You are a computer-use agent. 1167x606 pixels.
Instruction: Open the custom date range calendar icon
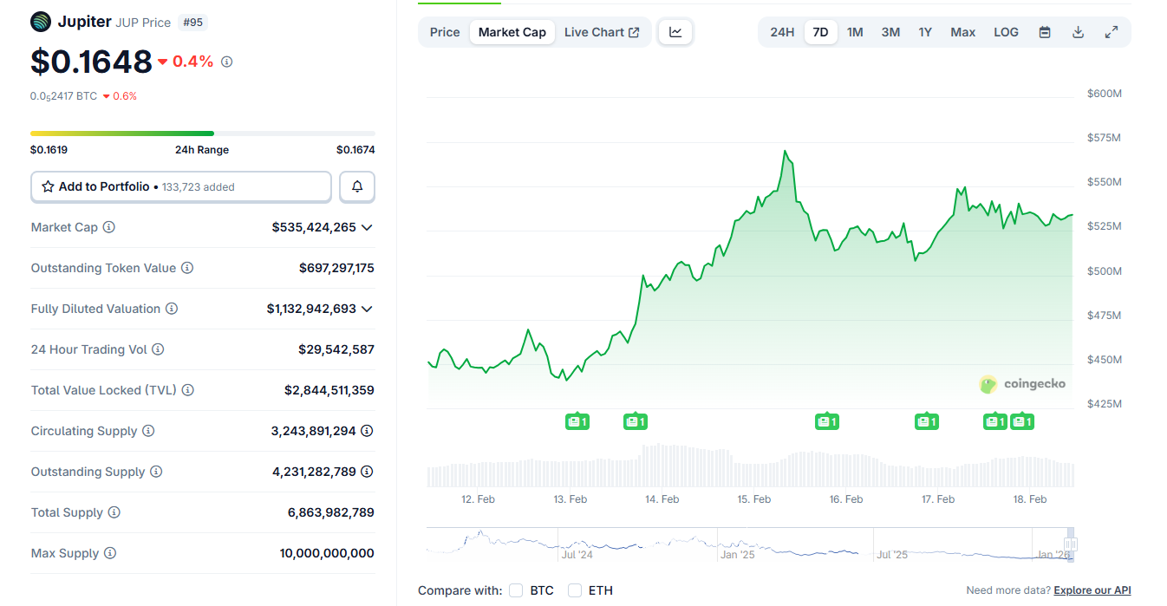(1045, 31)
